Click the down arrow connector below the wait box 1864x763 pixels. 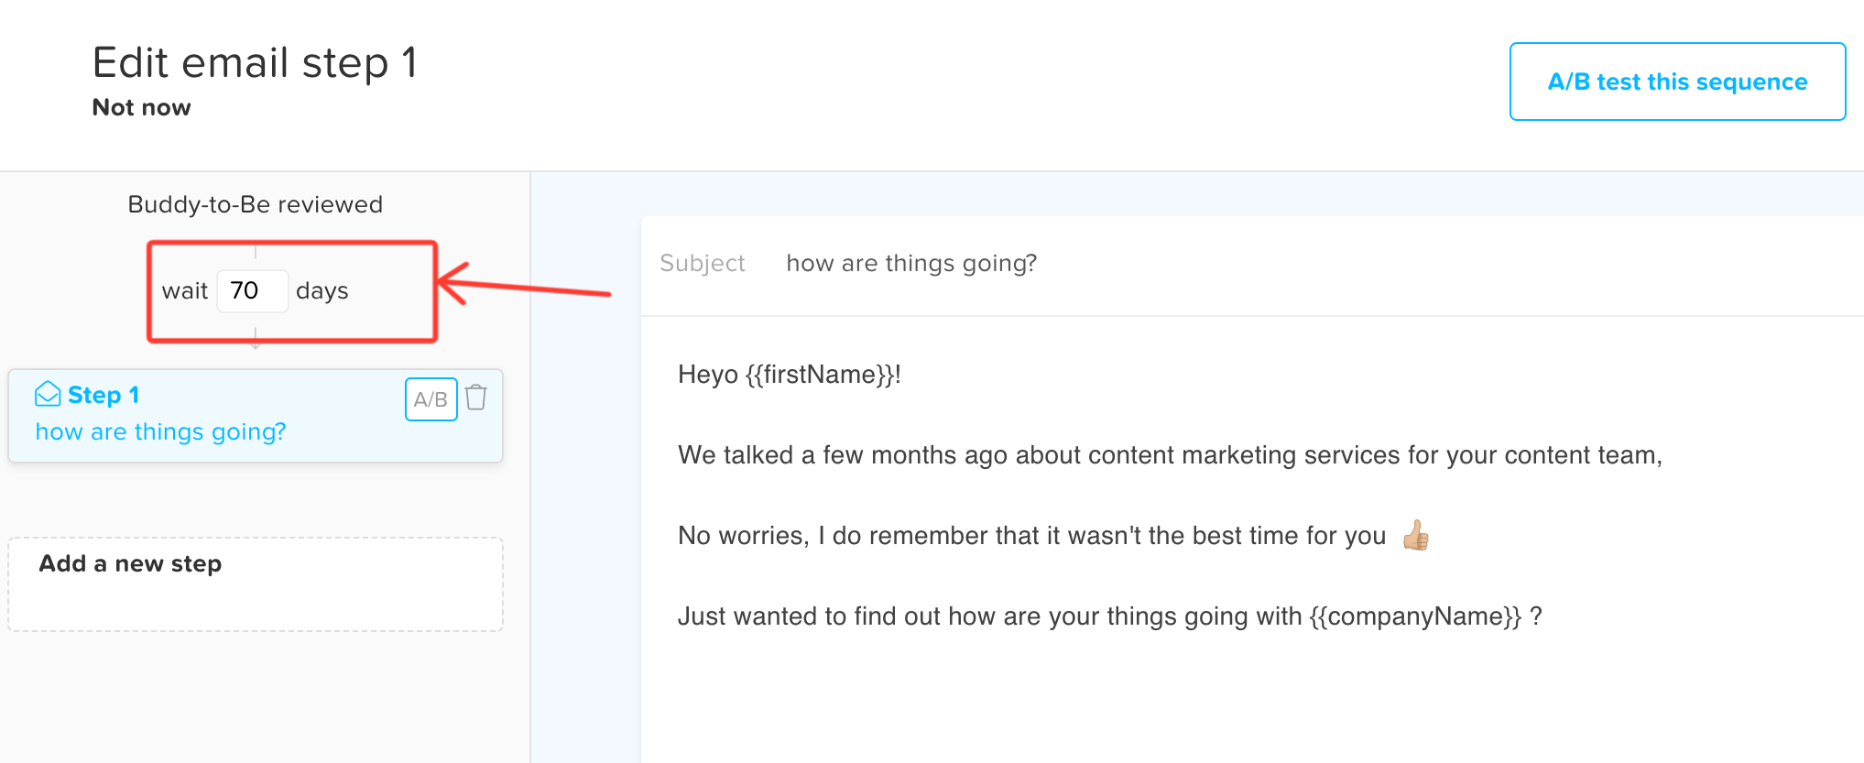256,343
